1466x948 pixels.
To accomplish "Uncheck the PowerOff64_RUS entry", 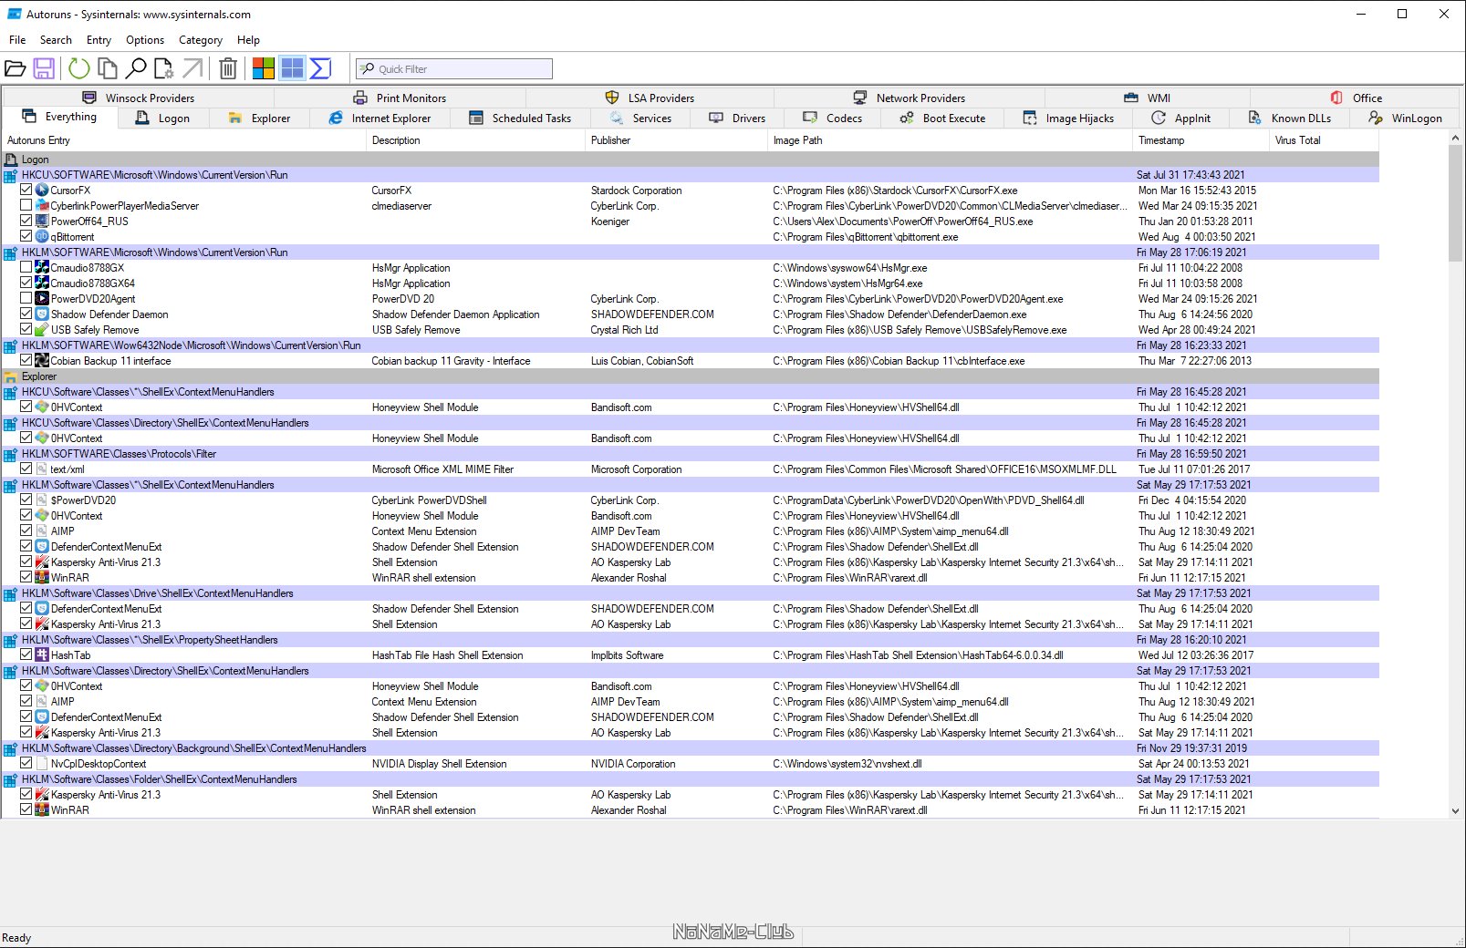I will point(26,222).
